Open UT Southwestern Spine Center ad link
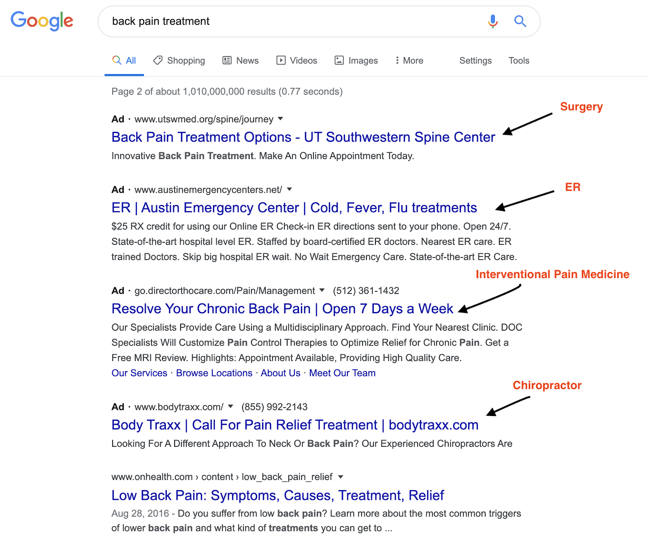 303,137
